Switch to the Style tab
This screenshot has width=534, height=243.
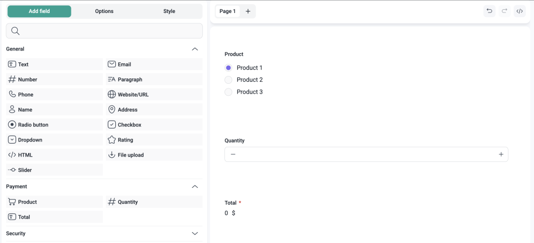coord(169,11)
